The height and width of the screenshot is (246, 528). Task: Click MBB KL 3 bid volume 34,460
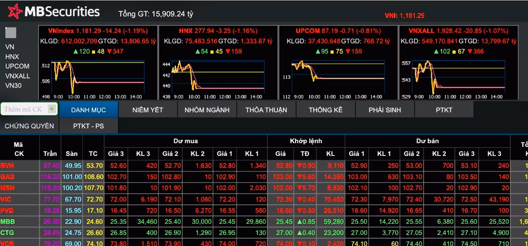146,222
